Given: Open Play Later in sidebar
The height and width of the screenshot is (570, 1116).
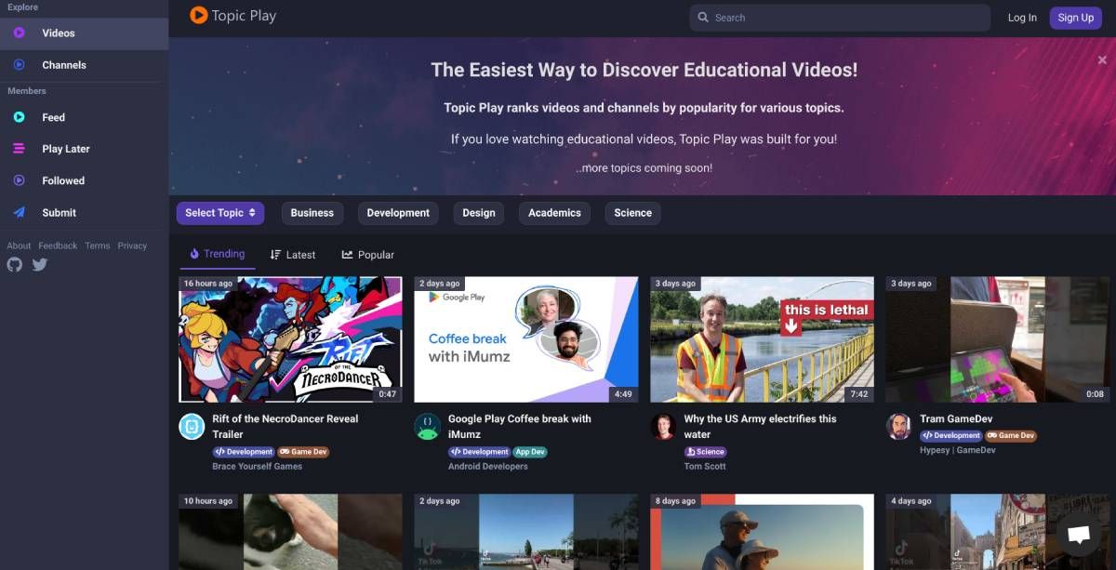Looking at the screenshot, I should tap(84, 149).
